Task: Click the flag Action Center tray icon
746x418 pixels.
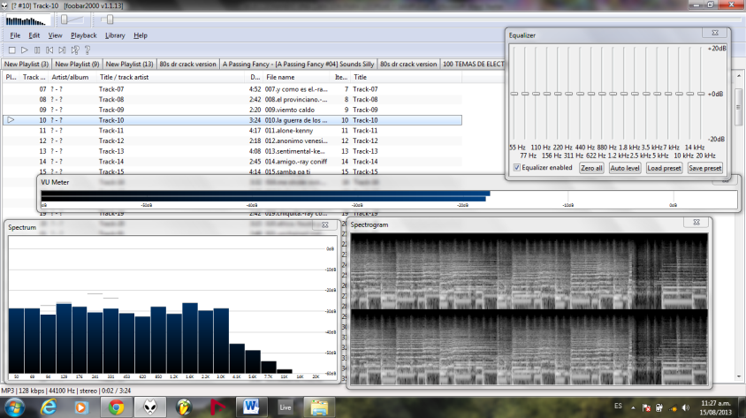Action: coord(646,407)
